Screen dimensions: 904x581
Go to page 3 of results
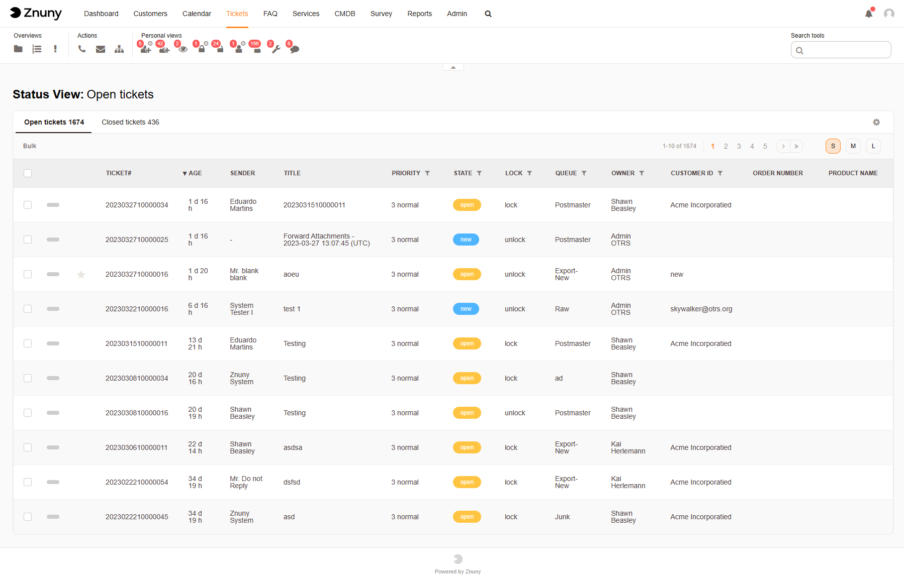click(739, 146)
